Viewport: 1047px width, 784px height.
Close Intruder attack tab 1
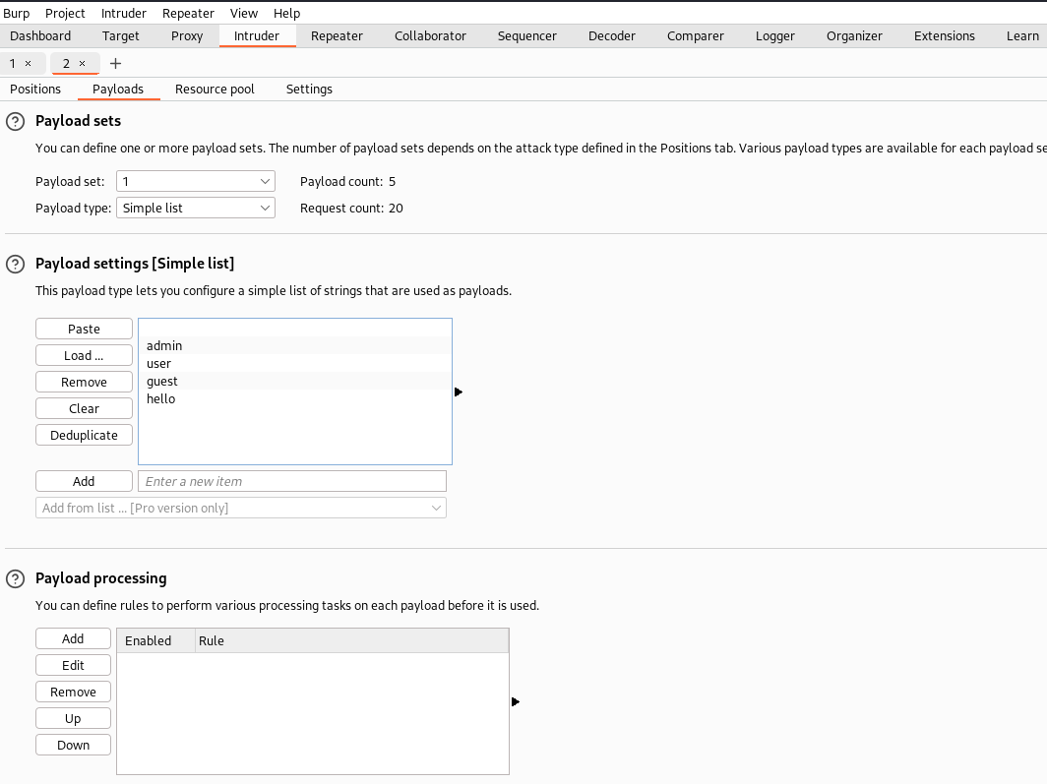point(28,63)
